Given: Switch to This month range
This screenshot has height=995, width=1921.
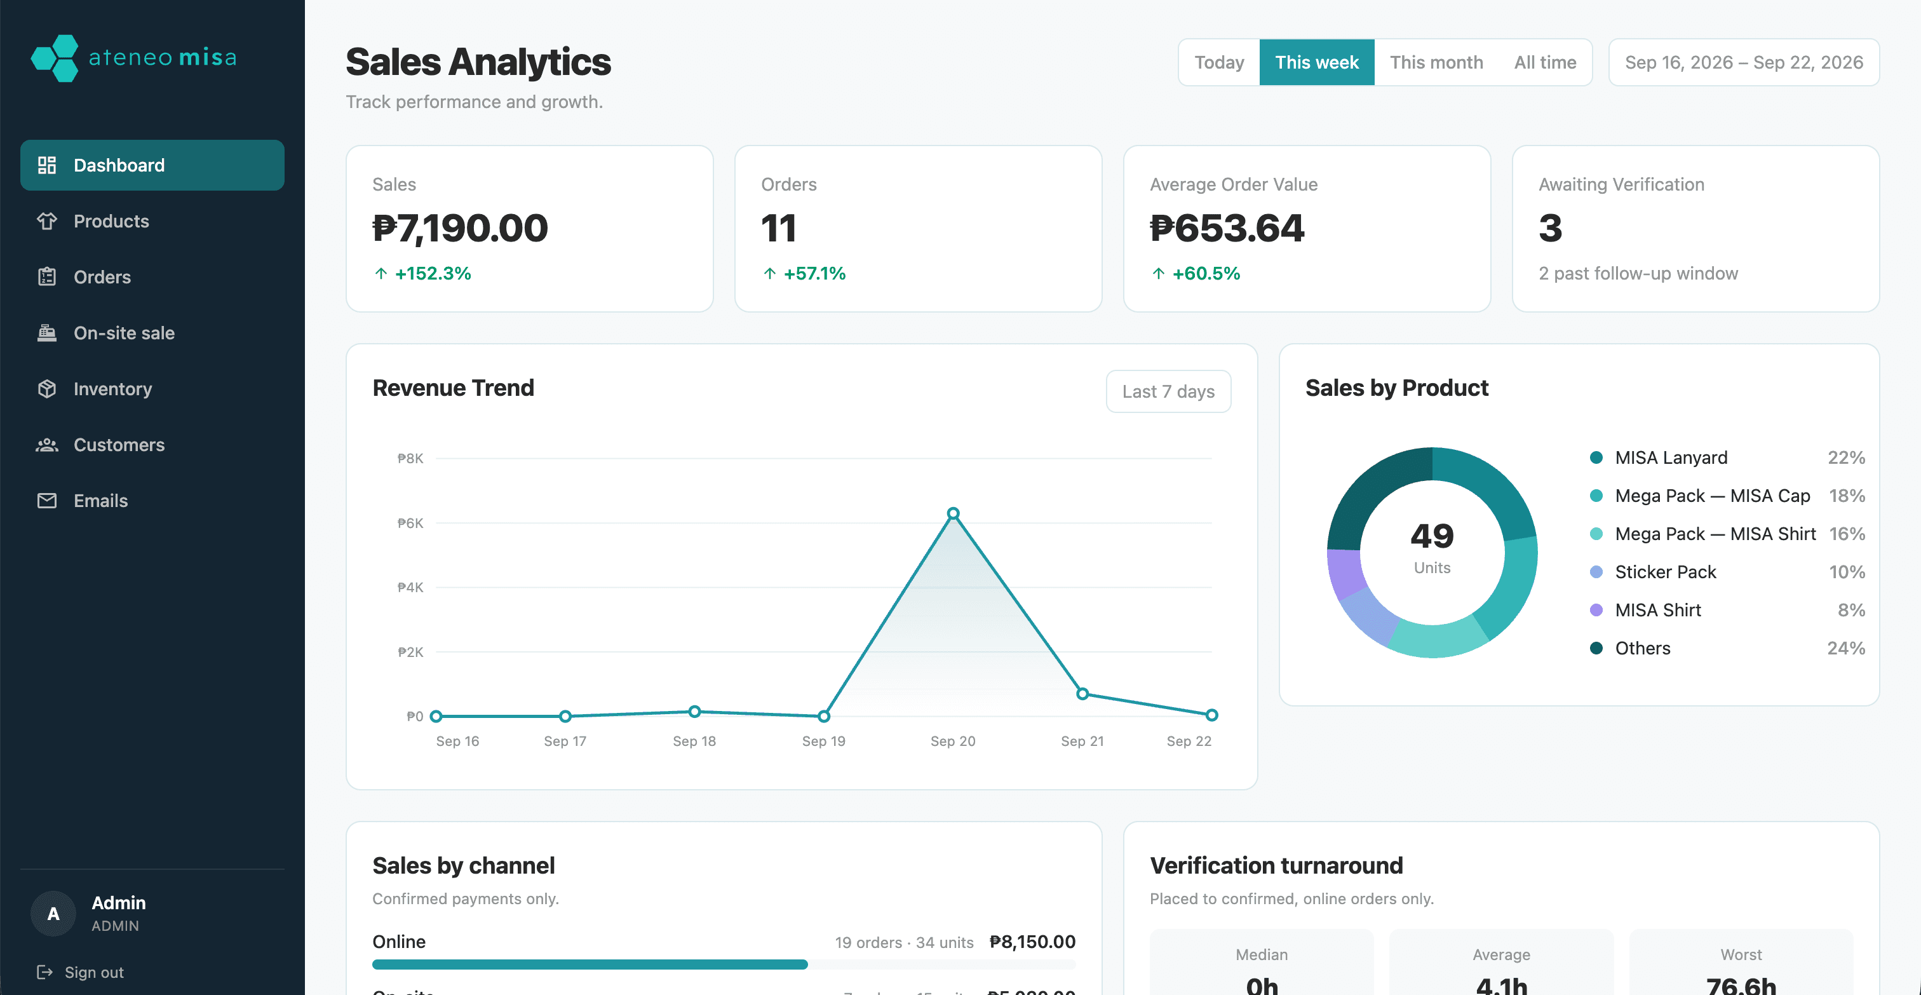Looking at the screenshot, I should point(1436,62).
